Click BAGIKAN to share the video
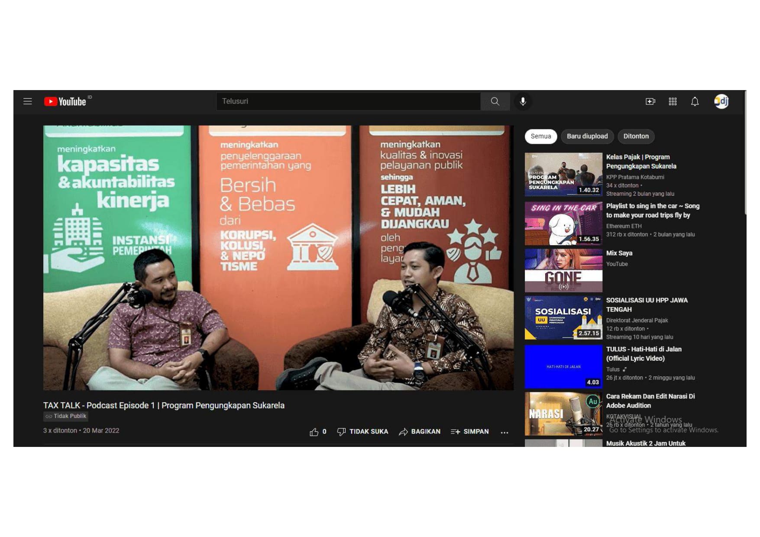760x537 pixels. pos(420,432)
